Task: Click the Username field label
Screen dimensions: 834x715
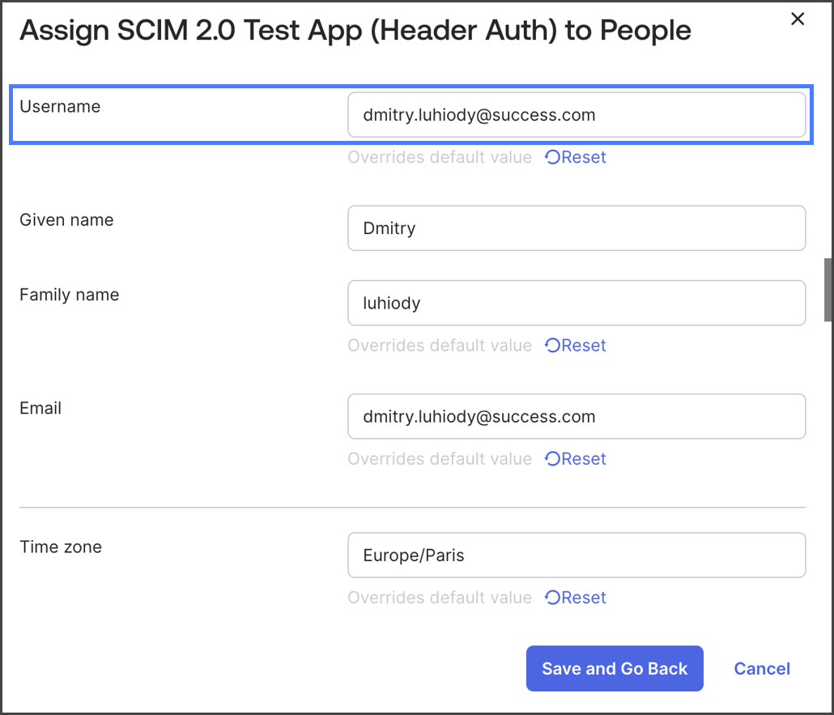Action: coord(60,107)
